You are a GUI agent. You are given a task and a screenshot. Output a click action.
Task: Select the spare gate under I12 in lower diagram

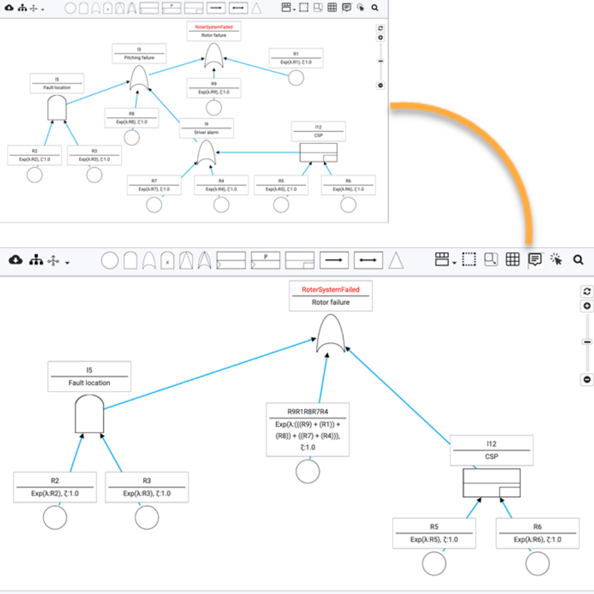(492, 483)
